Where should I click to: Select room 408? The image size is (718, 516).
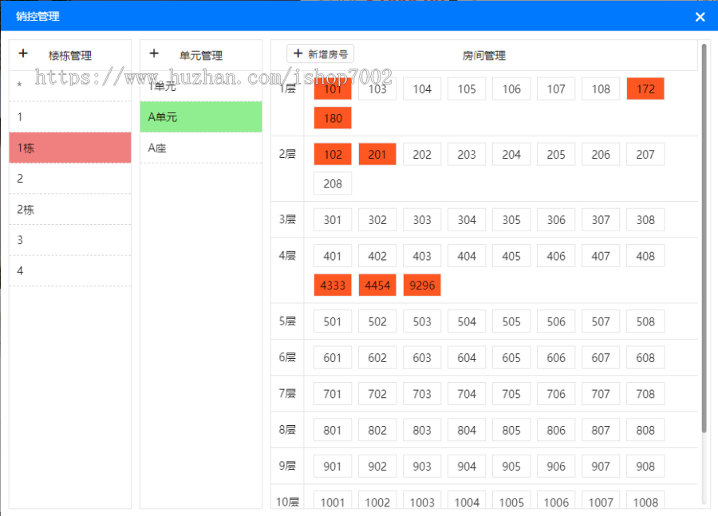(645, 256)
